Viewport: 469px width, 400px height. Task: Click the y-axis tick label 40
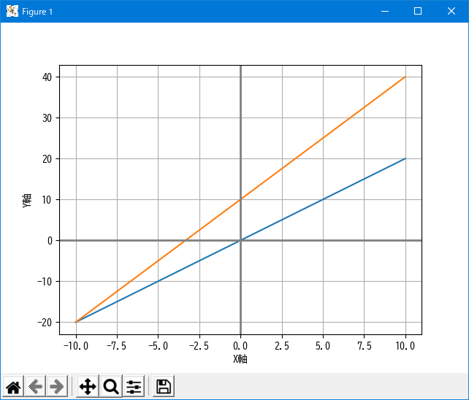(x=47, y=77)
